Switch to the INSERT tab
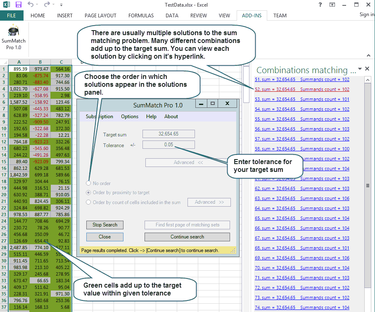The image size is (375, 312). [64, 16]
